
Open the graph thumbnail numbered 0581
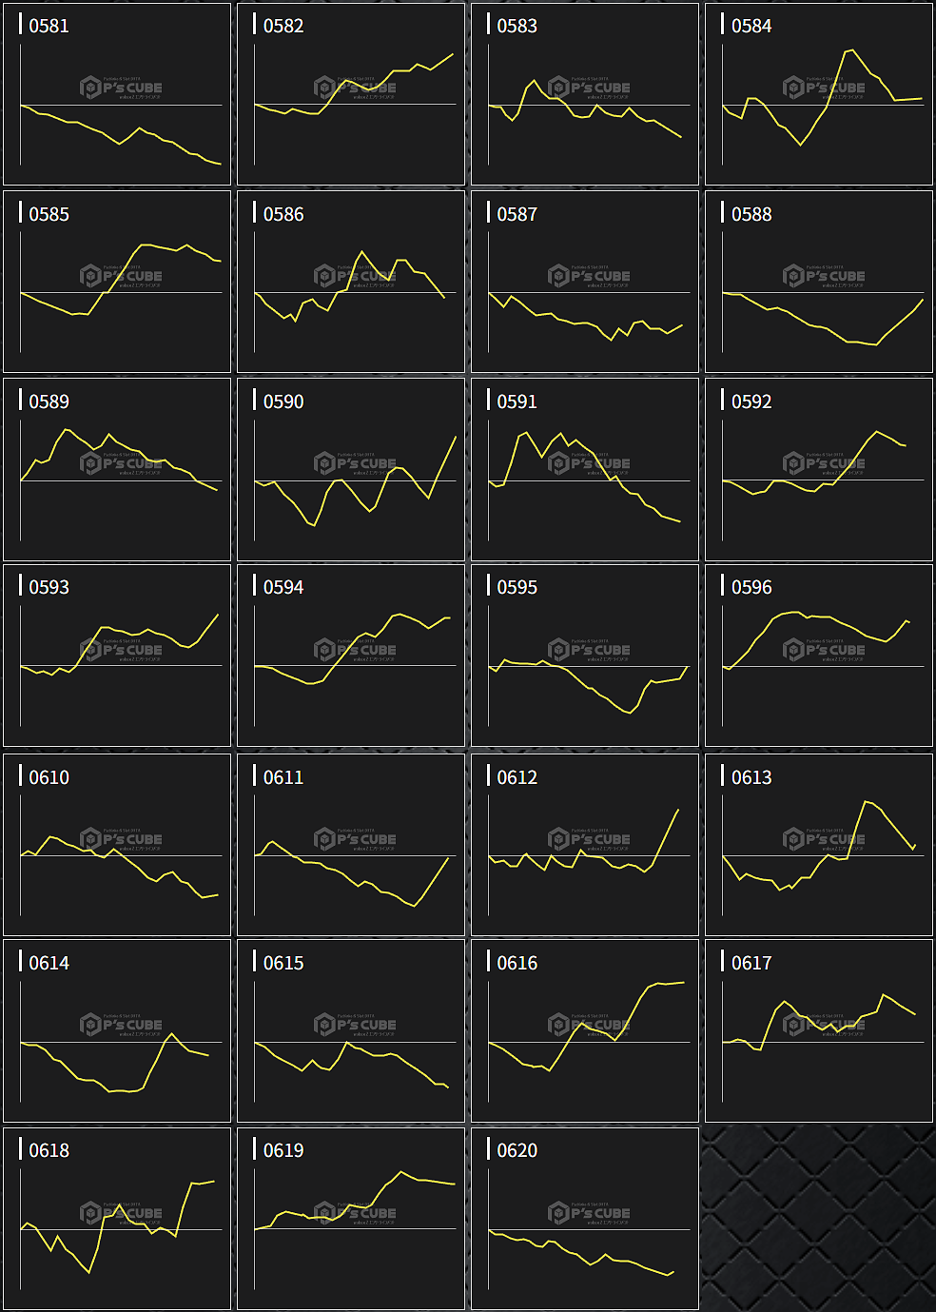pos(117,94)
